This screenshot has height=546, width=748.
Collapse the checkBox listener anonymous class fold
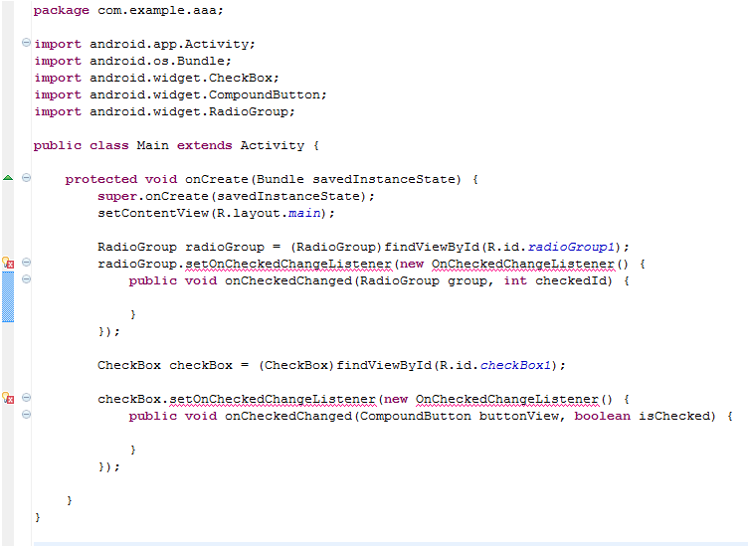[x=26, y=398]
